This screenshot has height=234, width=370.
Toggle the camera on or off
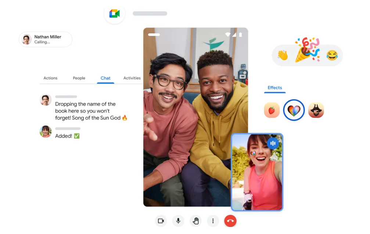tap(161, 221)
